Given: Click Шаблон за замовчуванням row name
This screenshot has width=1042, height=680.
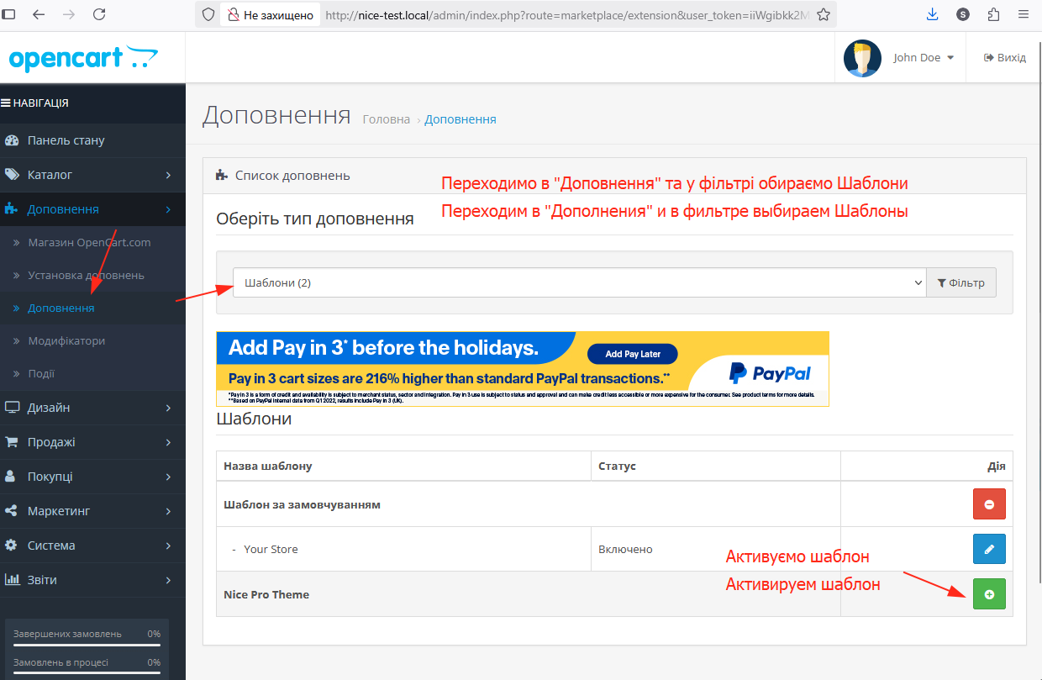Looking at the screenshot, I should (303, 504).
